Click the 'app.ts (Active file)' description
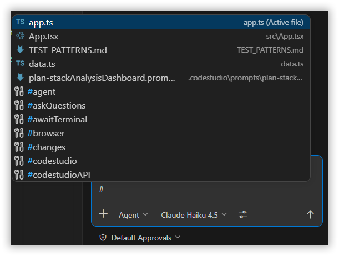Image resolution: width=339 pixels, height=256 pixels. [274, 23]
